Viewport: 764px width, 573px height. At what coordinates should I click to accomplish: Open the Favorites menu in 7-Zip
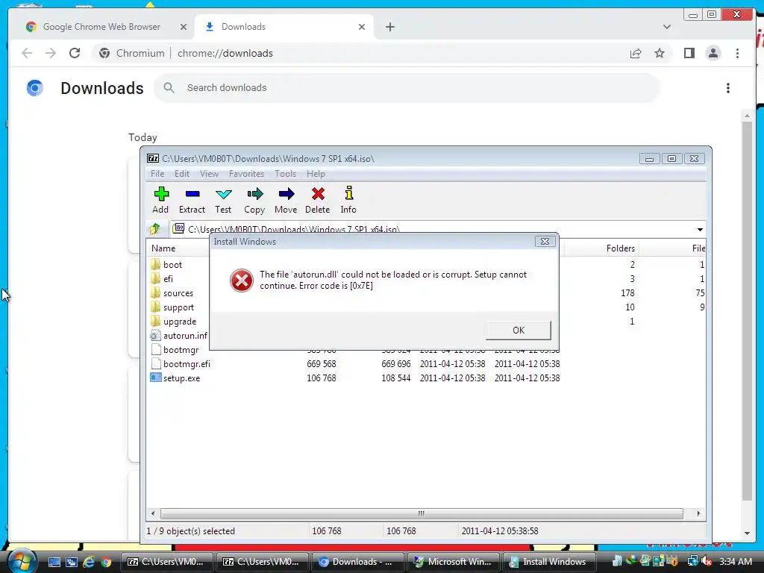coord(246,174)
